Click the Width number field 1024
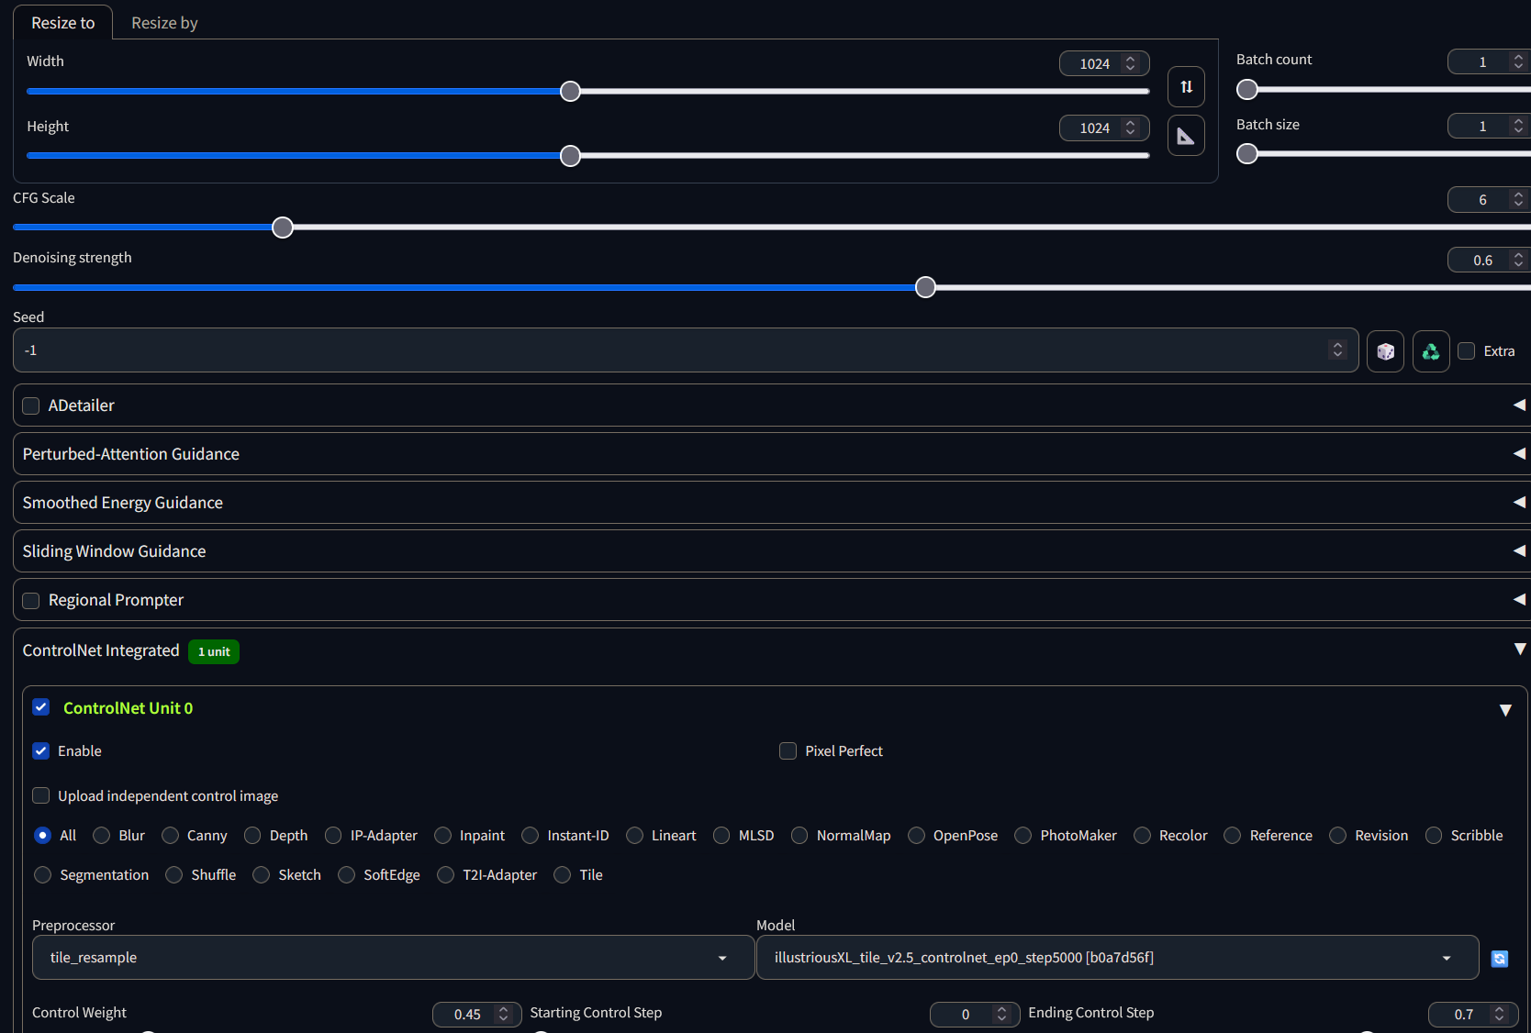This screenshot has width=1531, height=1033. click(x=1104, y=63)
